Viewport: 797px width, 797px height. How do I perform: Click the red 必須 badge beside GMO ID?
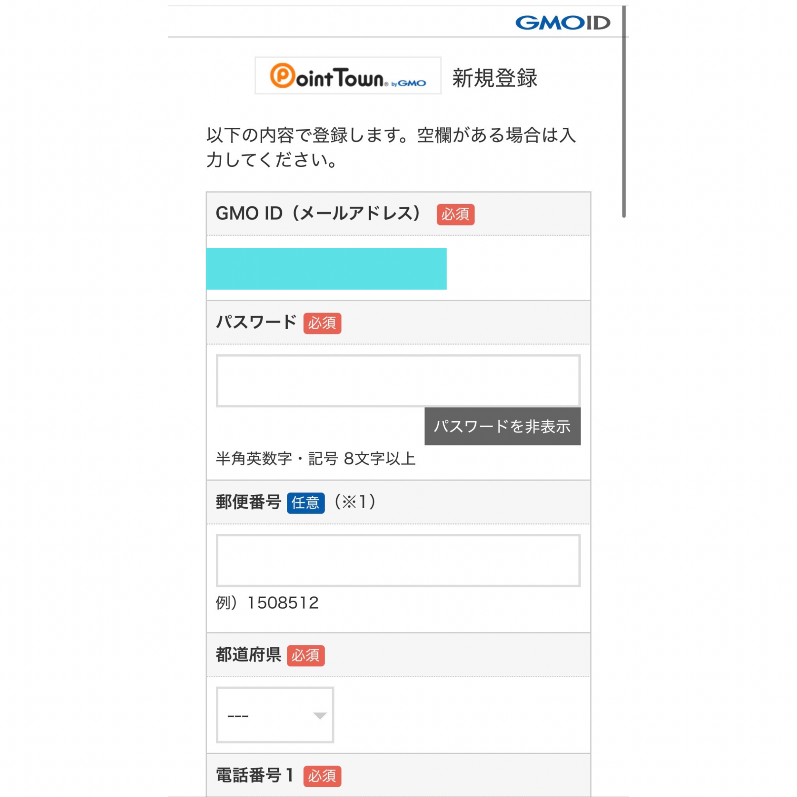(455, 215)
